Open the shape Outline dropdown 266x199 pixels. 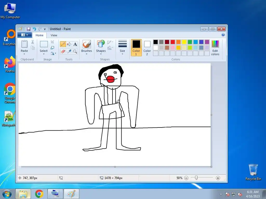click(x=110, y=42)
